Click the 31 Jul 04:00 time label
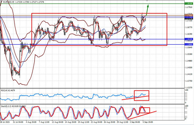Screen dimensions: 194x125 point(18,122)
